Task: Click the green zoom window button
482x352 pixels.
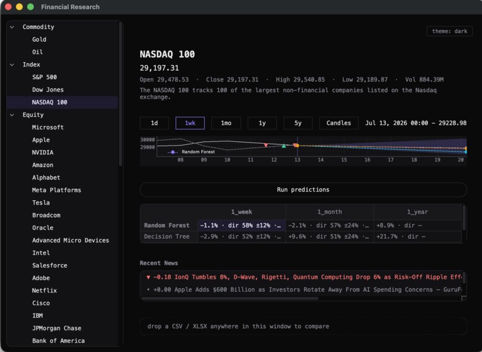Action: pos(30,7)
